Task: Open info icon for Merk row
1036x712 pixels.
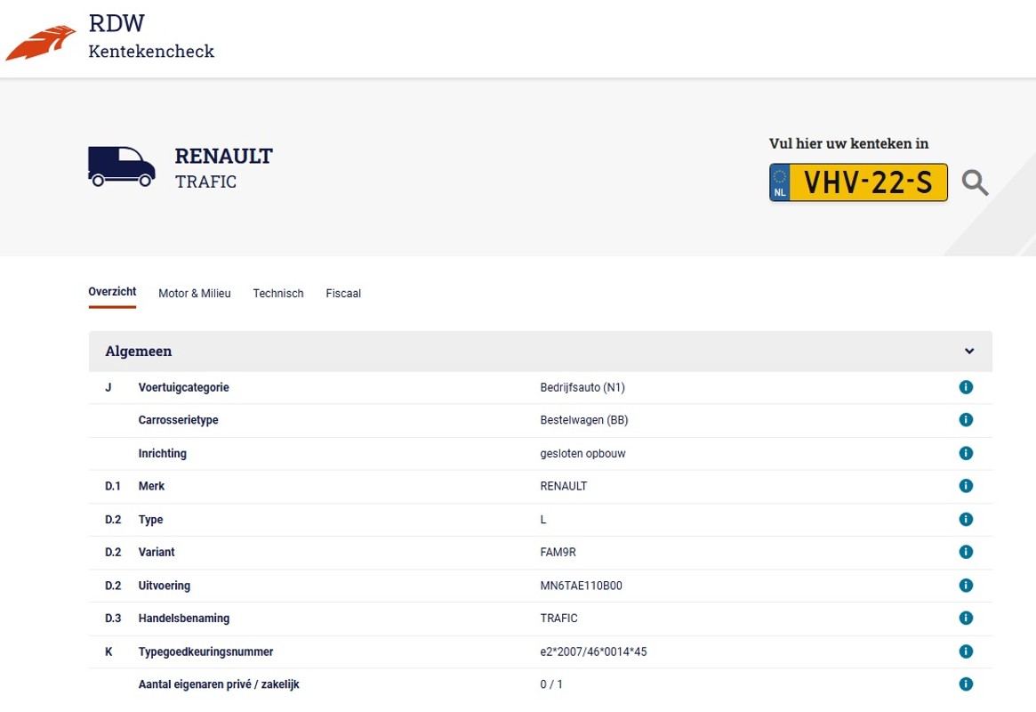Action: click(x=966, y=486)
